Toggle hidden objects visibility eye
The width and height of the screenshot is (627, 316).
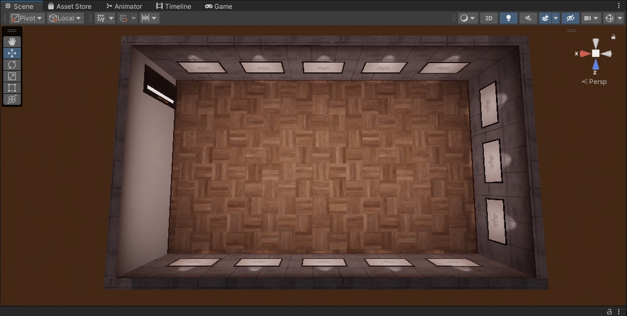570,18
